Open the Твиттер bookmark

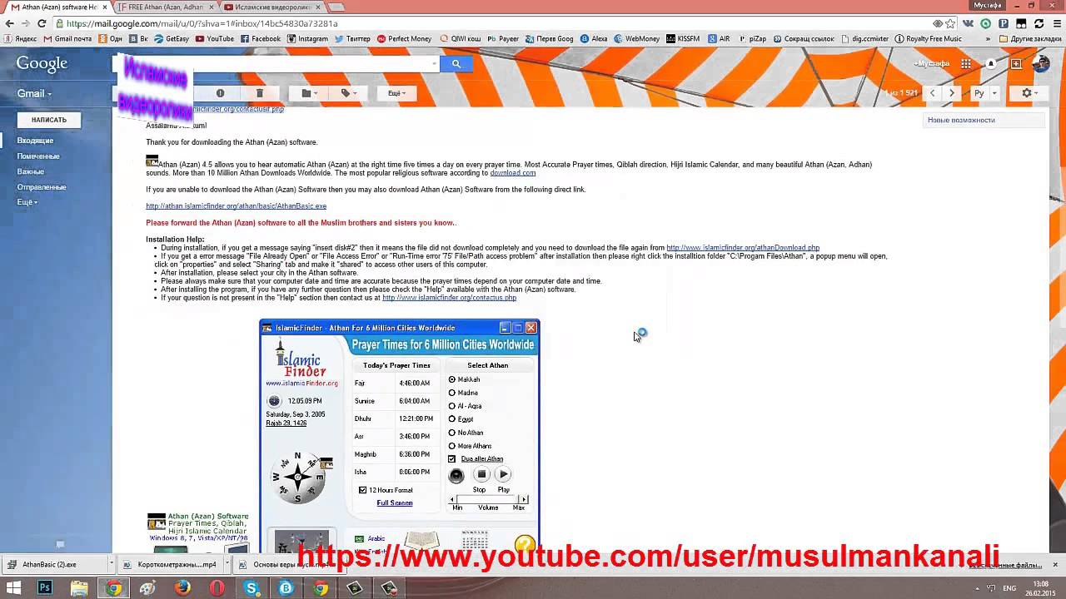coord(352,38)
